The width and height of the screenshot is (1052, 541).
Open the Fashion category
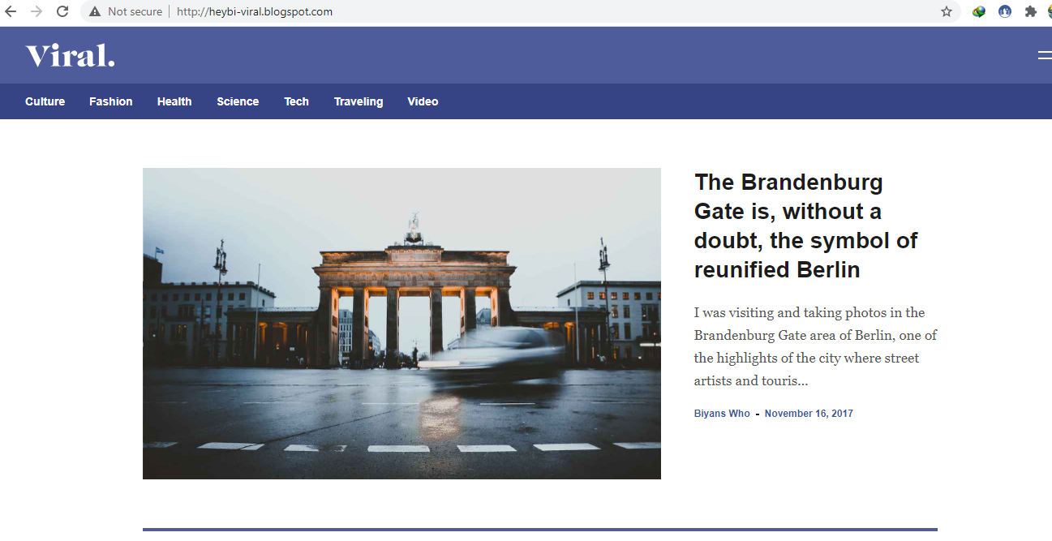[111, 101]
